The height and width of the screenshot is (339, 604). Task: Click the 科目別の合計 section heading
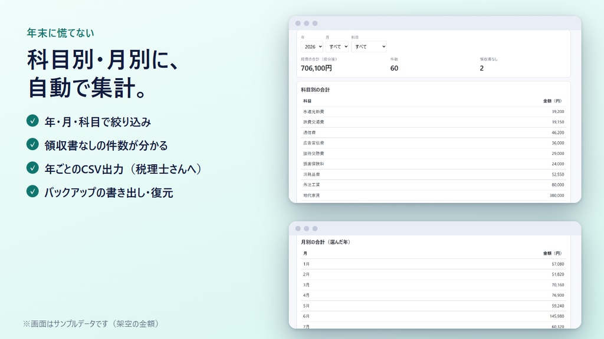(315, 89)
